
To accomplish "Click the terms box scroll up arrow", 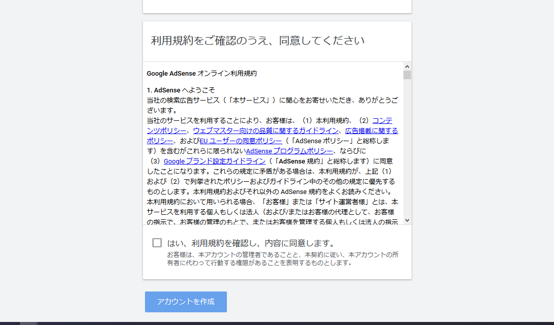I will (407, 66).
